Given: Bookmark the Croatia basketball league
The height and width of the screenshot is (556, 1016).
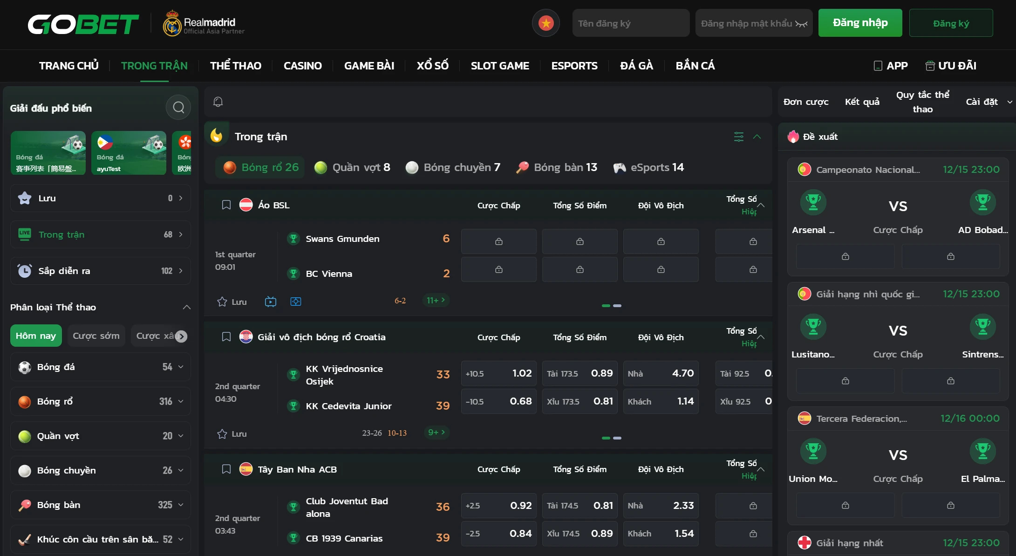Looking at the screenshot, I should [226, 337].
